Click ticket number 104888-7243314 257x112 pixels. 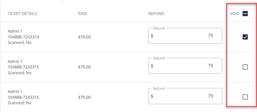(x=23, y=37)
